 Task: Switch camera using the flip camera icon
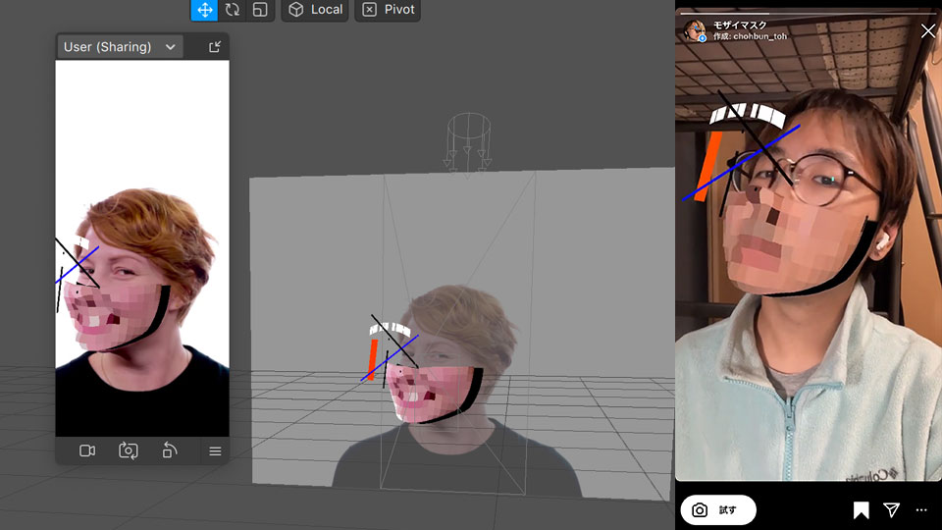click(x=129, y=450)
